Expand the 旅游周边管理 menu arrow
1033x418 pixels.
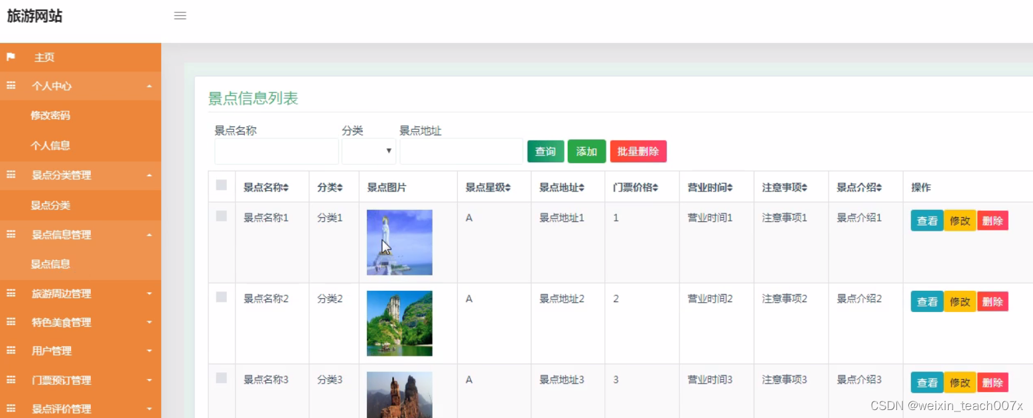pyautogui.click(x=149, y=293)
